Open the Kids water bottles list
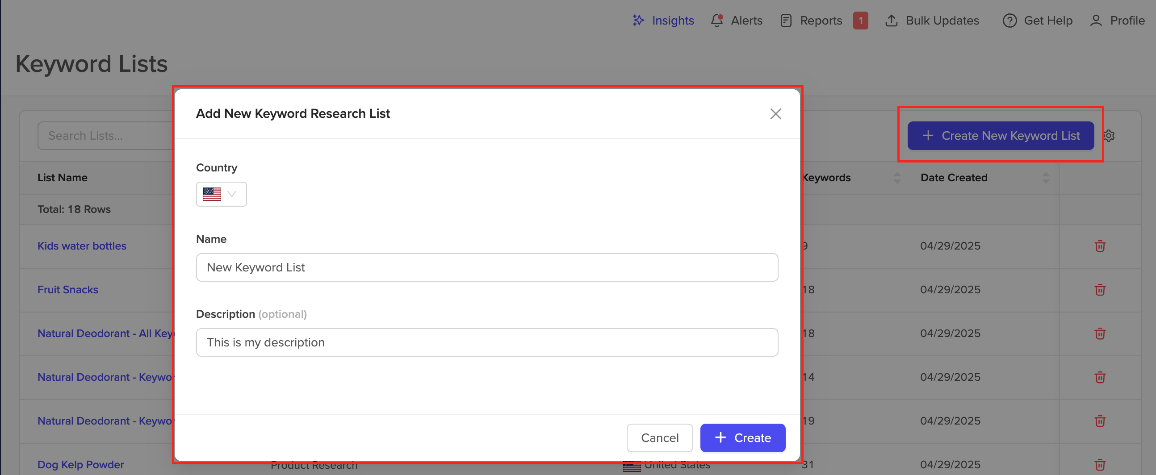The image size is (1156, 475). click(x=82, y=246)
